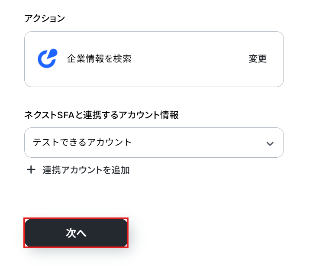Click the chevron arrow in account dropdown
Screen dimensions: 322x266
click(270, 143)
